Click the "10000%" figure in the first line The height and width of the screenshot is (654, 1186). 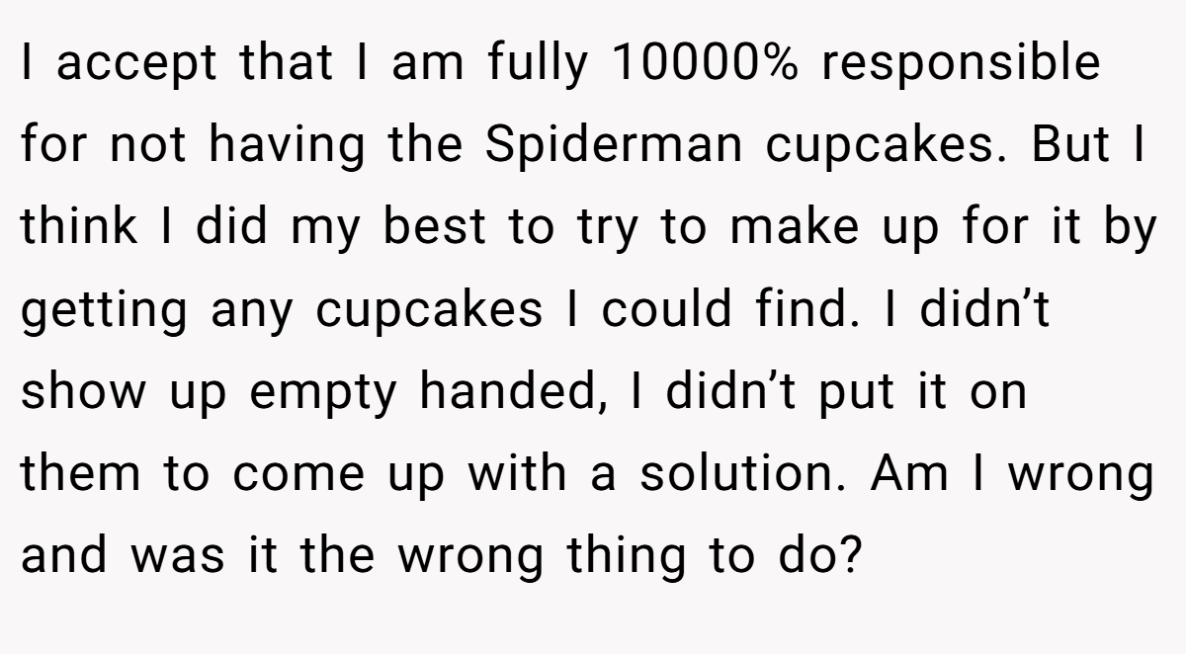tap(702, 64)
